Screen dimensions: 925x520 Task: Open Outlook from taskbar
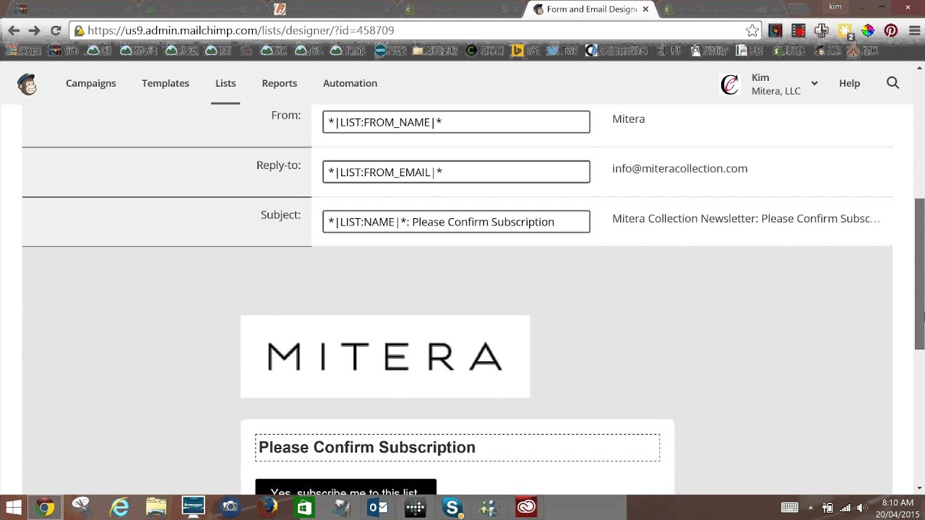378,507
